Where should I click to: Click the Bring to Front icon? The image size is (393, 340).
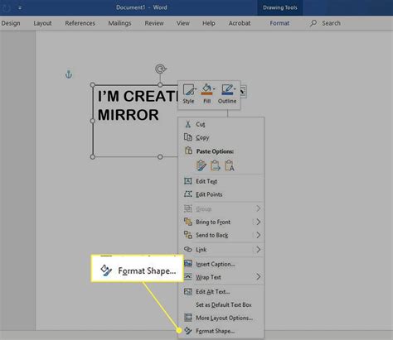[188, 222]
